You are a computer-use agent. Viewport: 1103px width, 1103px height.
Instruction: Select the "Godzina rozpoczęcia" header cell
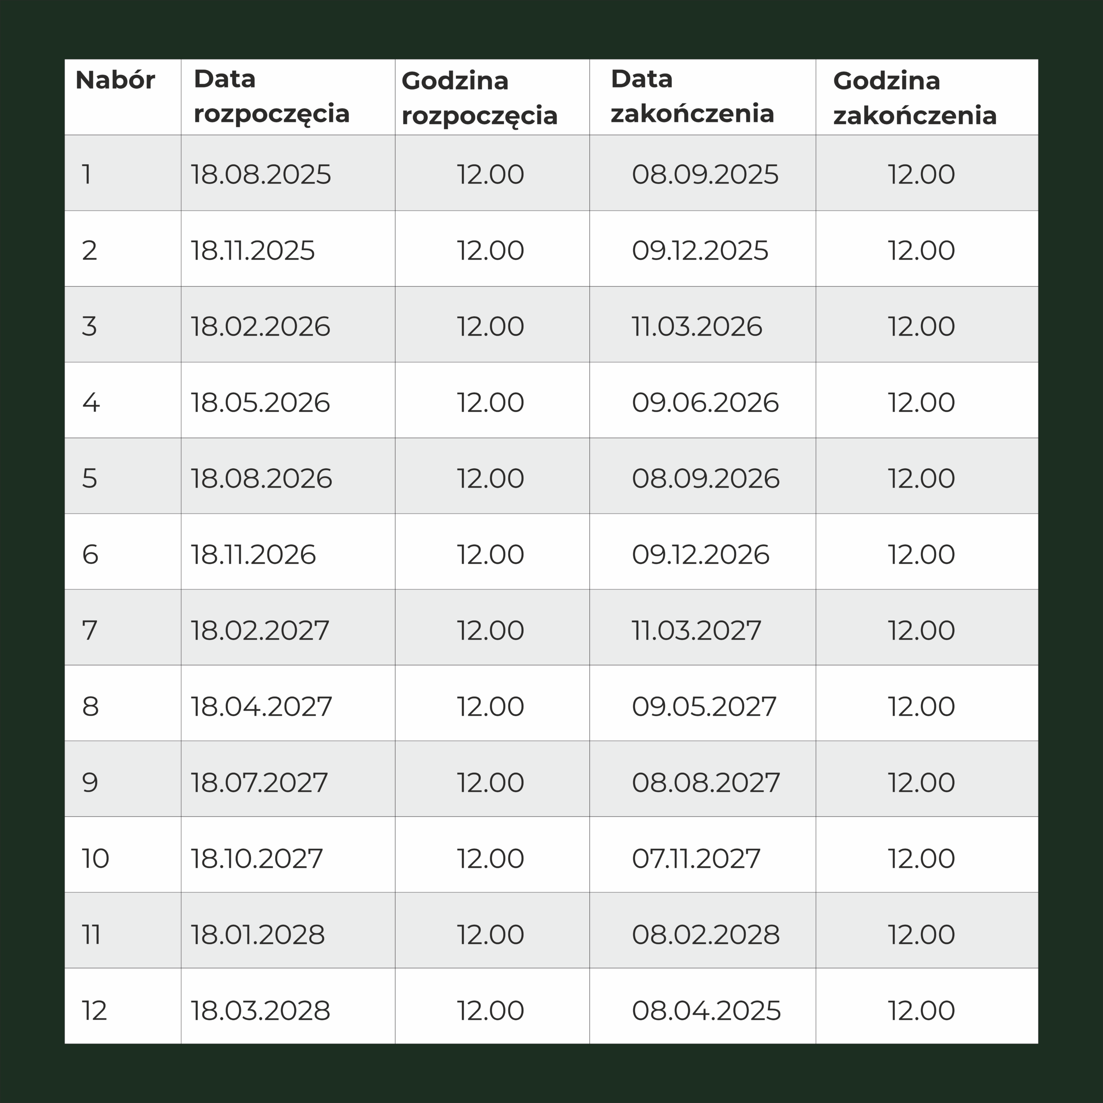[x=479, y=98]
